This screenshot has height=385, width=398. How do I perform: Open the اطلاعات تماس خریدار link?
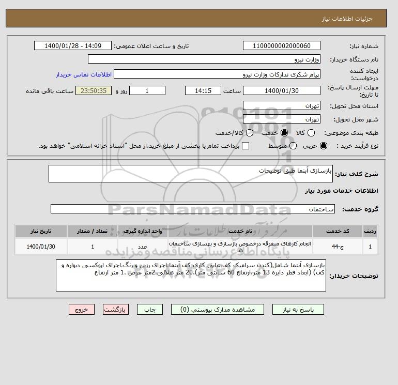(x=84, y=74)
